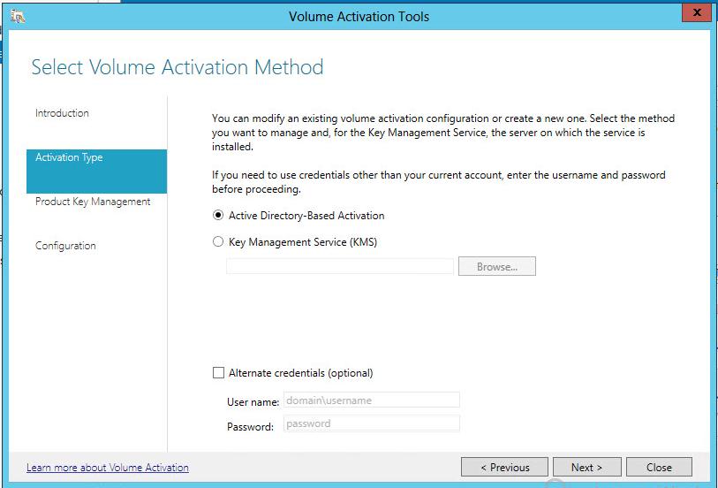This screenshot has height=488, width=718.
Task: Click the Volume Activation Tools title bar icon
Action: coord(18,16)
